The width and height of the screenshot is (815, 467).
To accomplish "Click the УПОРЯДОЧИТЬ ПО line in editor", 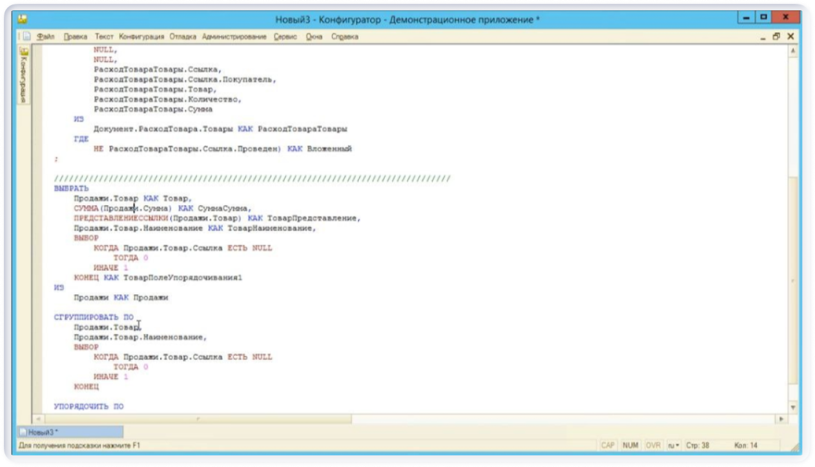I will (x=88, y=406).
